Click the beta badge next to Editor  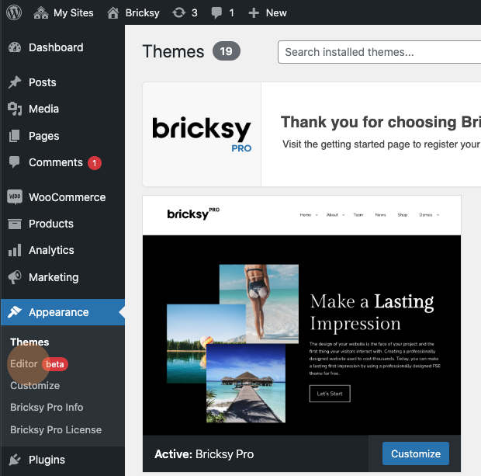point(55,364)
